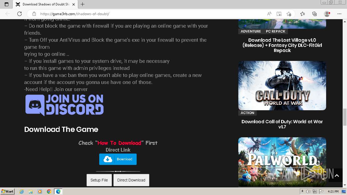The height and width of the screenshot is (195, 347).
Task: Open the tab actions menu icon
Action: pos(7,4)
